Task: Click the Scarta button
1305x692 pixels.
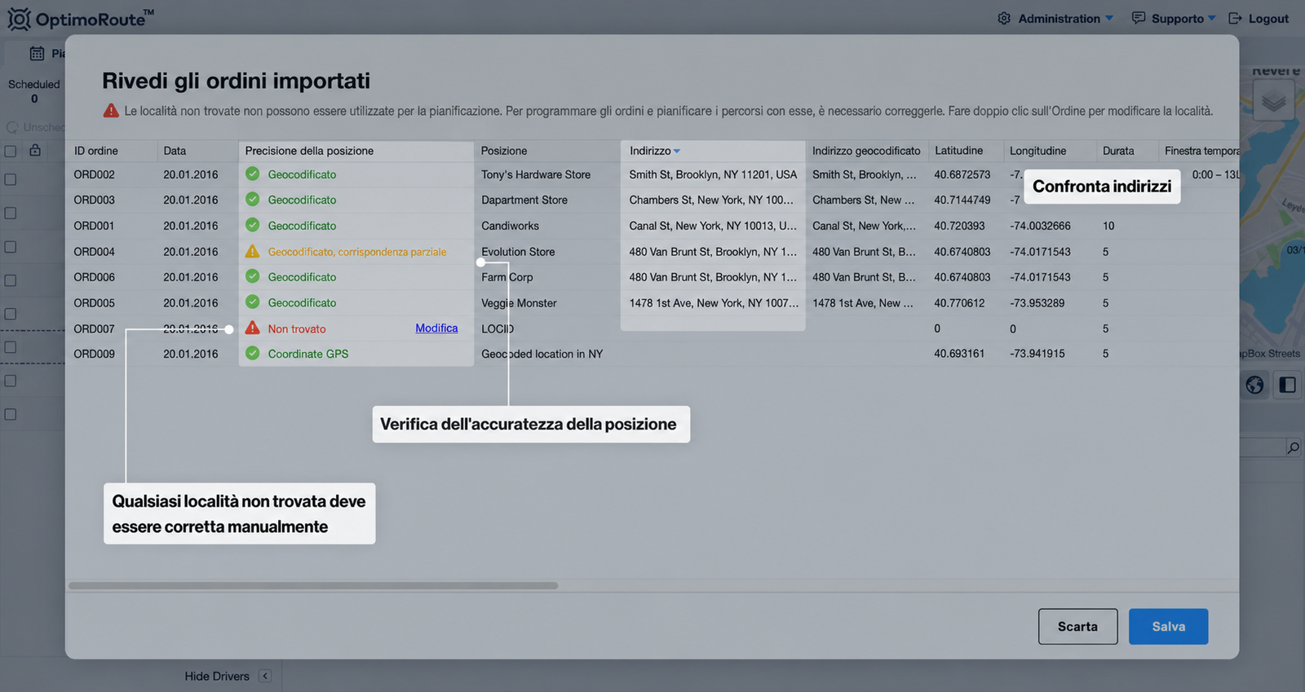Action: pos(1077,626)
